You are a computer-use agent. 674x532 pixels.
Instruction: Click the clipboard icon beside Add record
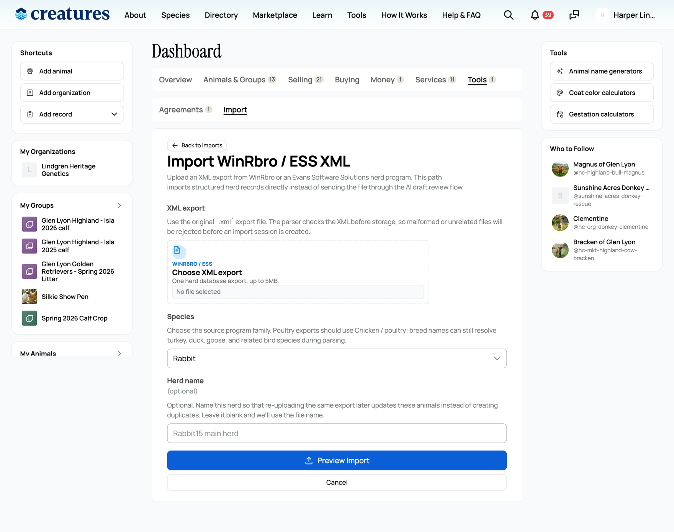pos(30,114)
